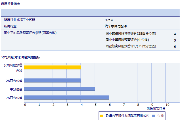Select the industry code value 3714
Viewport: 185px width, 124px height.
coord(109,20)
